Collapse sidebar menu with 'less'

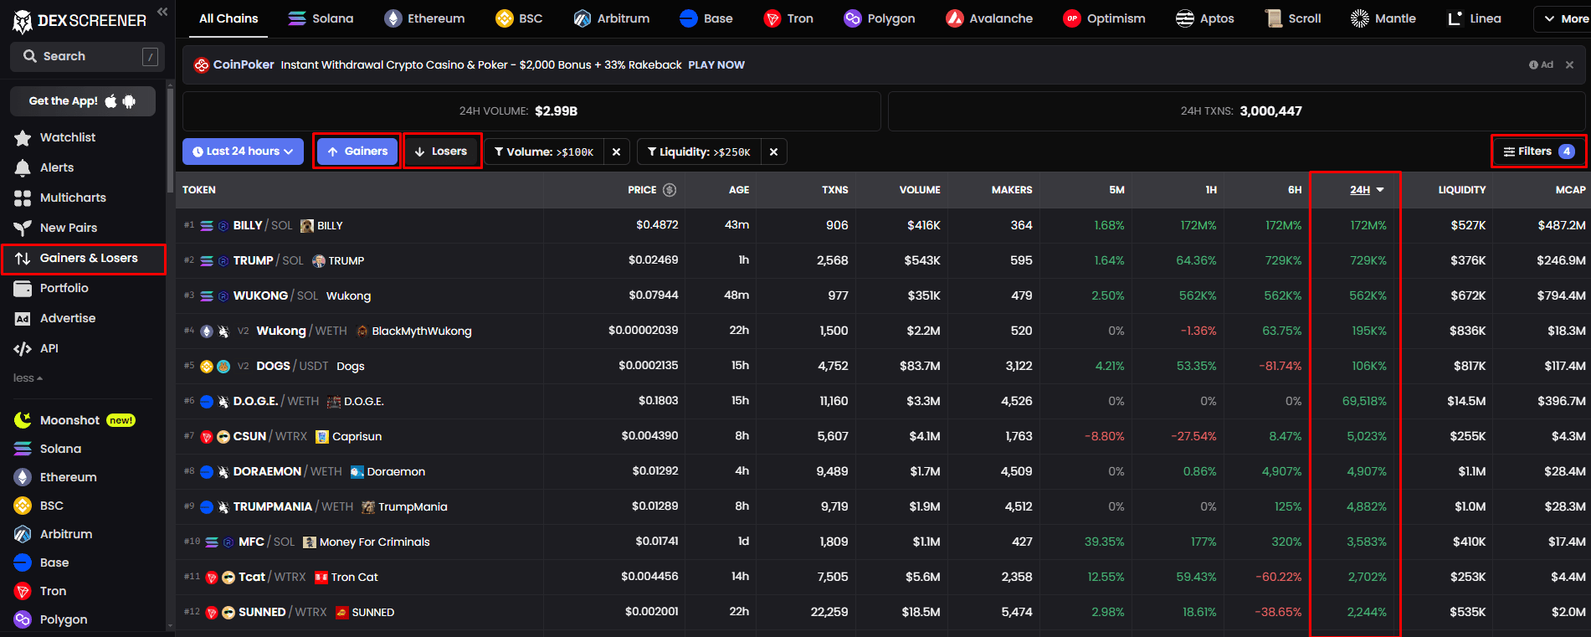click(28, 378)
